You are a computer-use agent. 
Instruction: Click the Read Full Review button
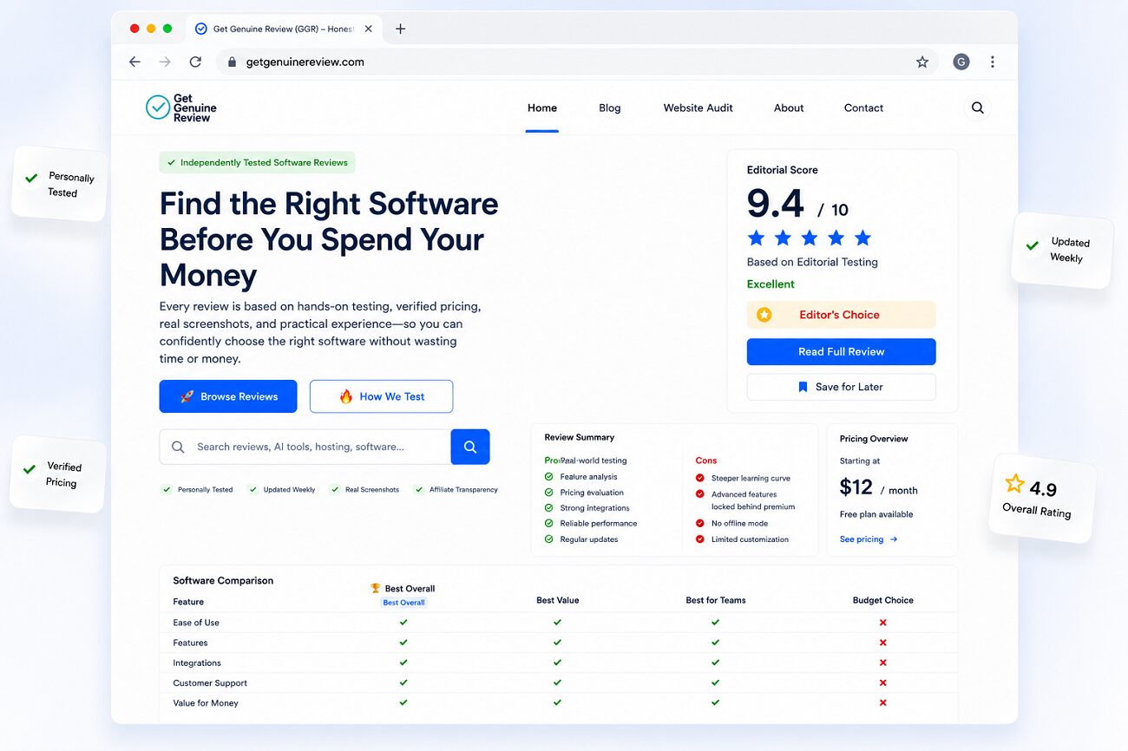(x=842, y=351)
